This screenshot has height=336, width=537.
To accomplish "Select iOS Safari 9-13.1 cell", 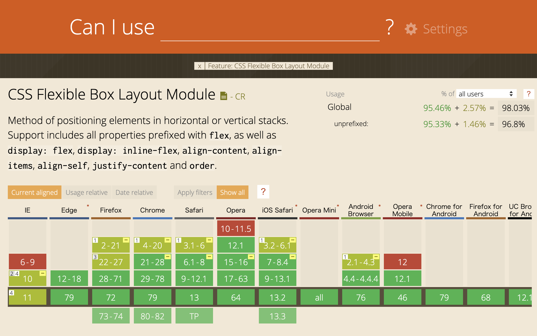I will tap(278, 278).
